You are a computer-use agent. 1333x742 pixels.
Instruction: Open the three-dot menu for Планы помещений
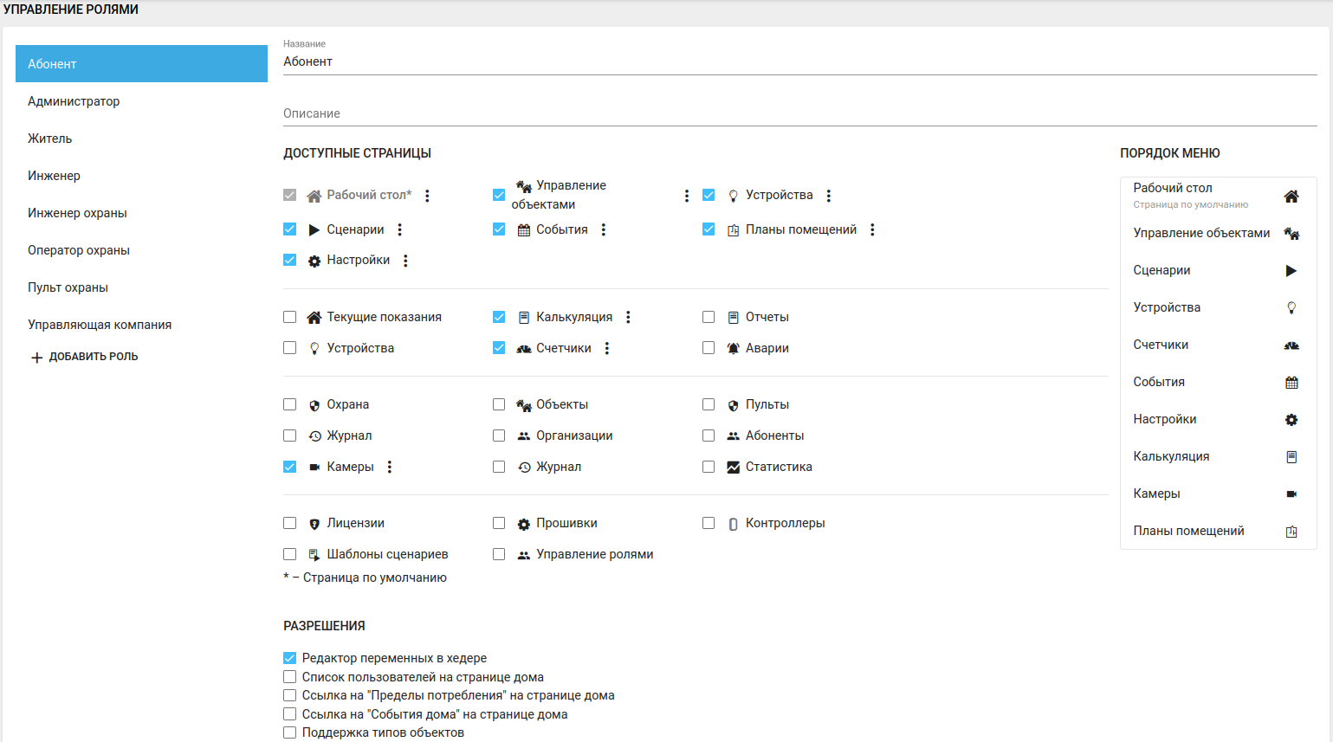pos(872,229)
